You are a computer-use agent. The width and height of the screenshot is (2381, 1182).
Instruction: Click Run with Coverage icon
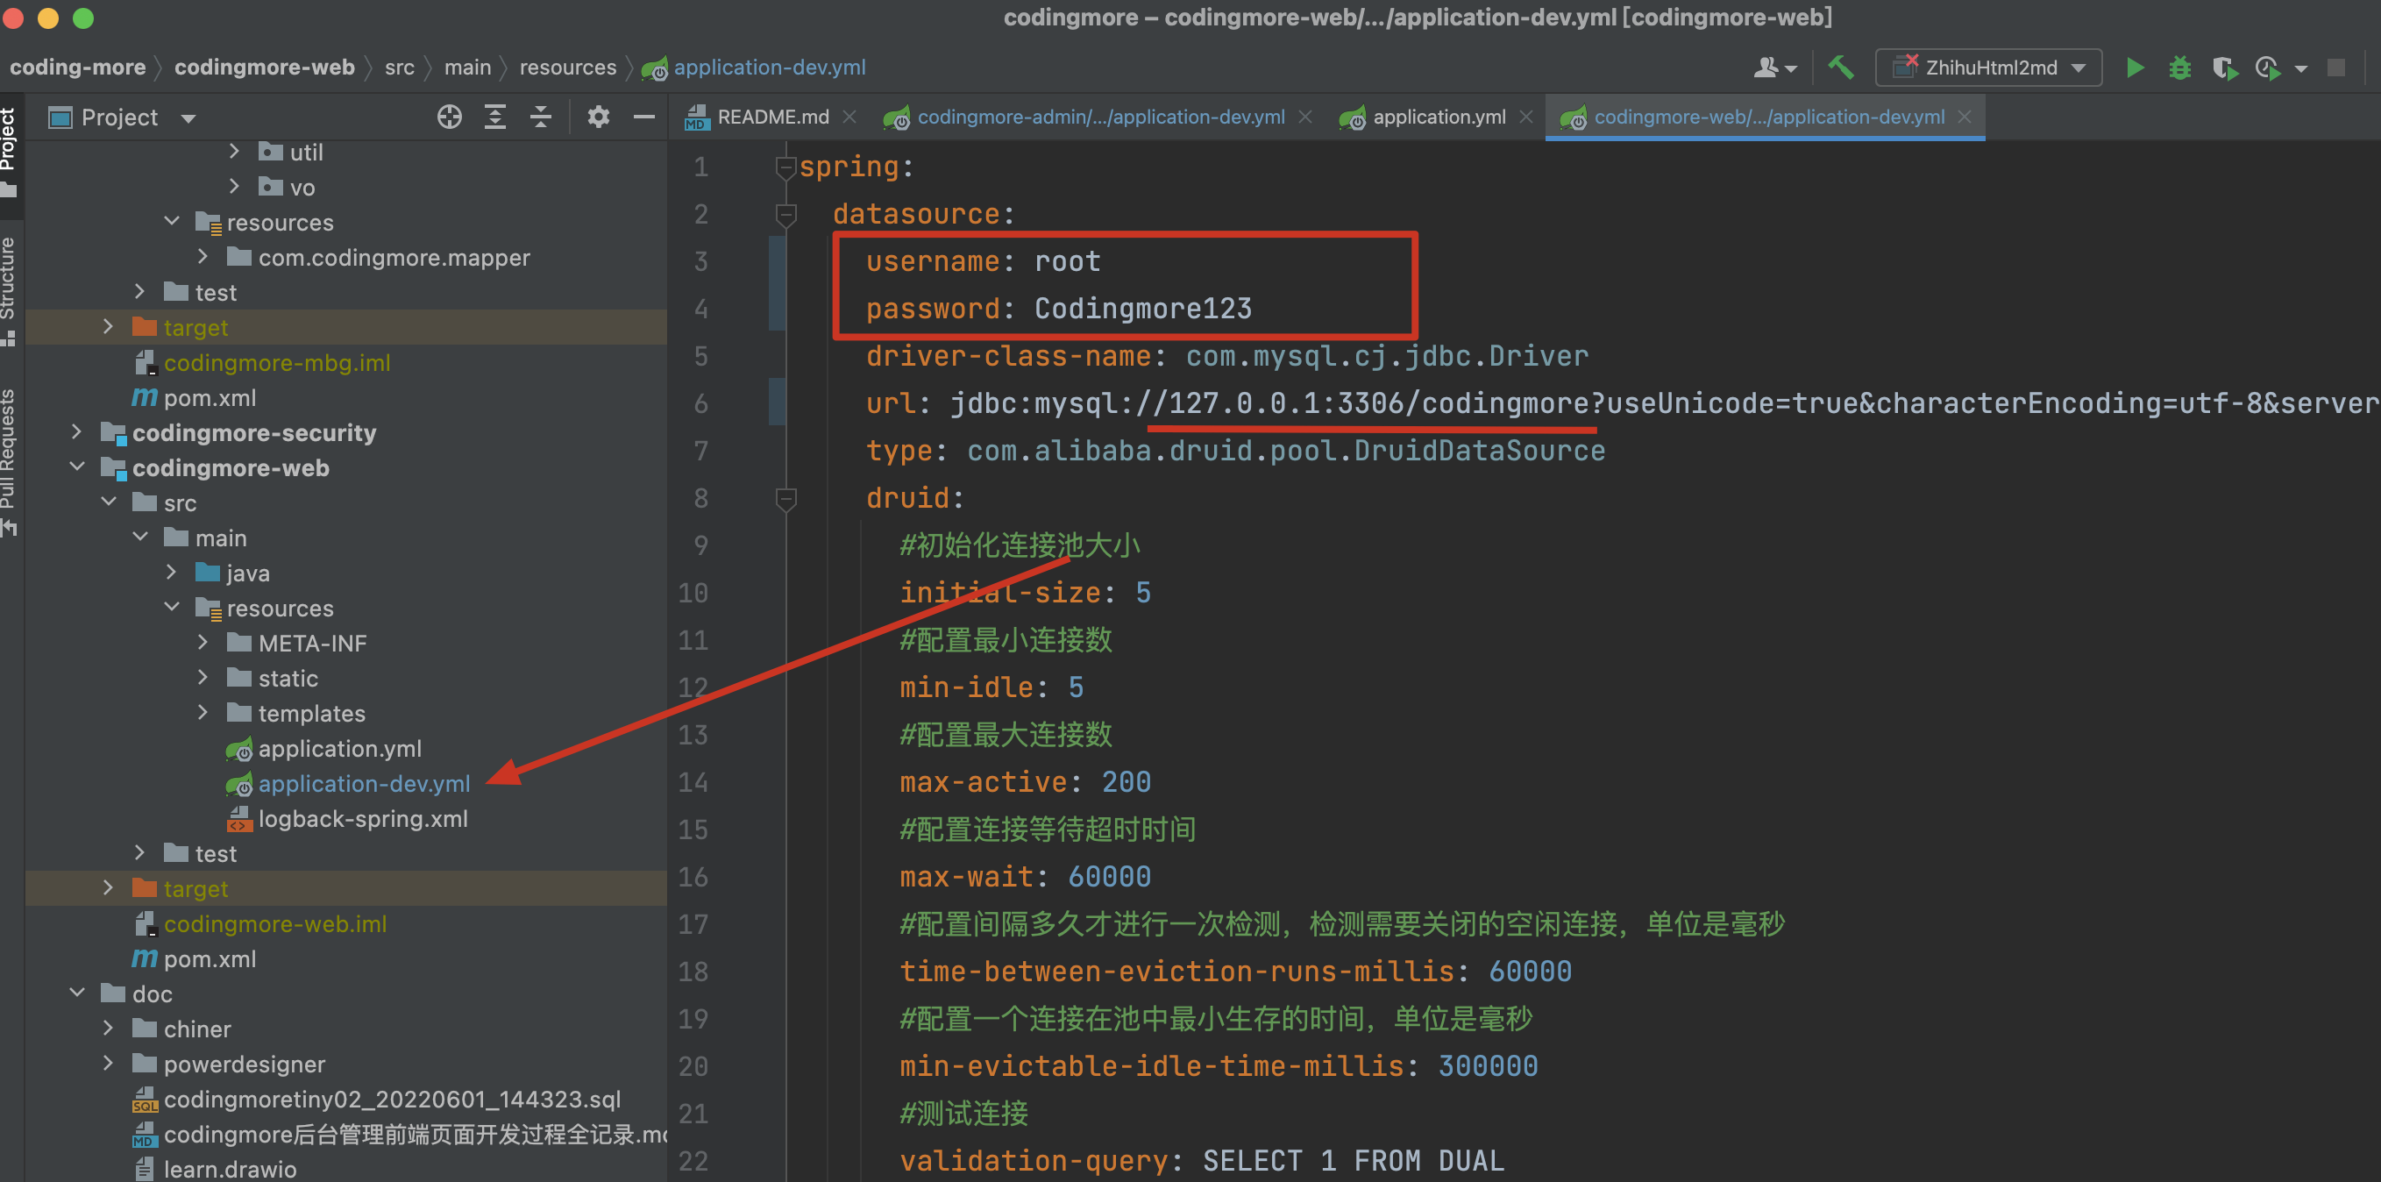click(x=2225, y=68)
